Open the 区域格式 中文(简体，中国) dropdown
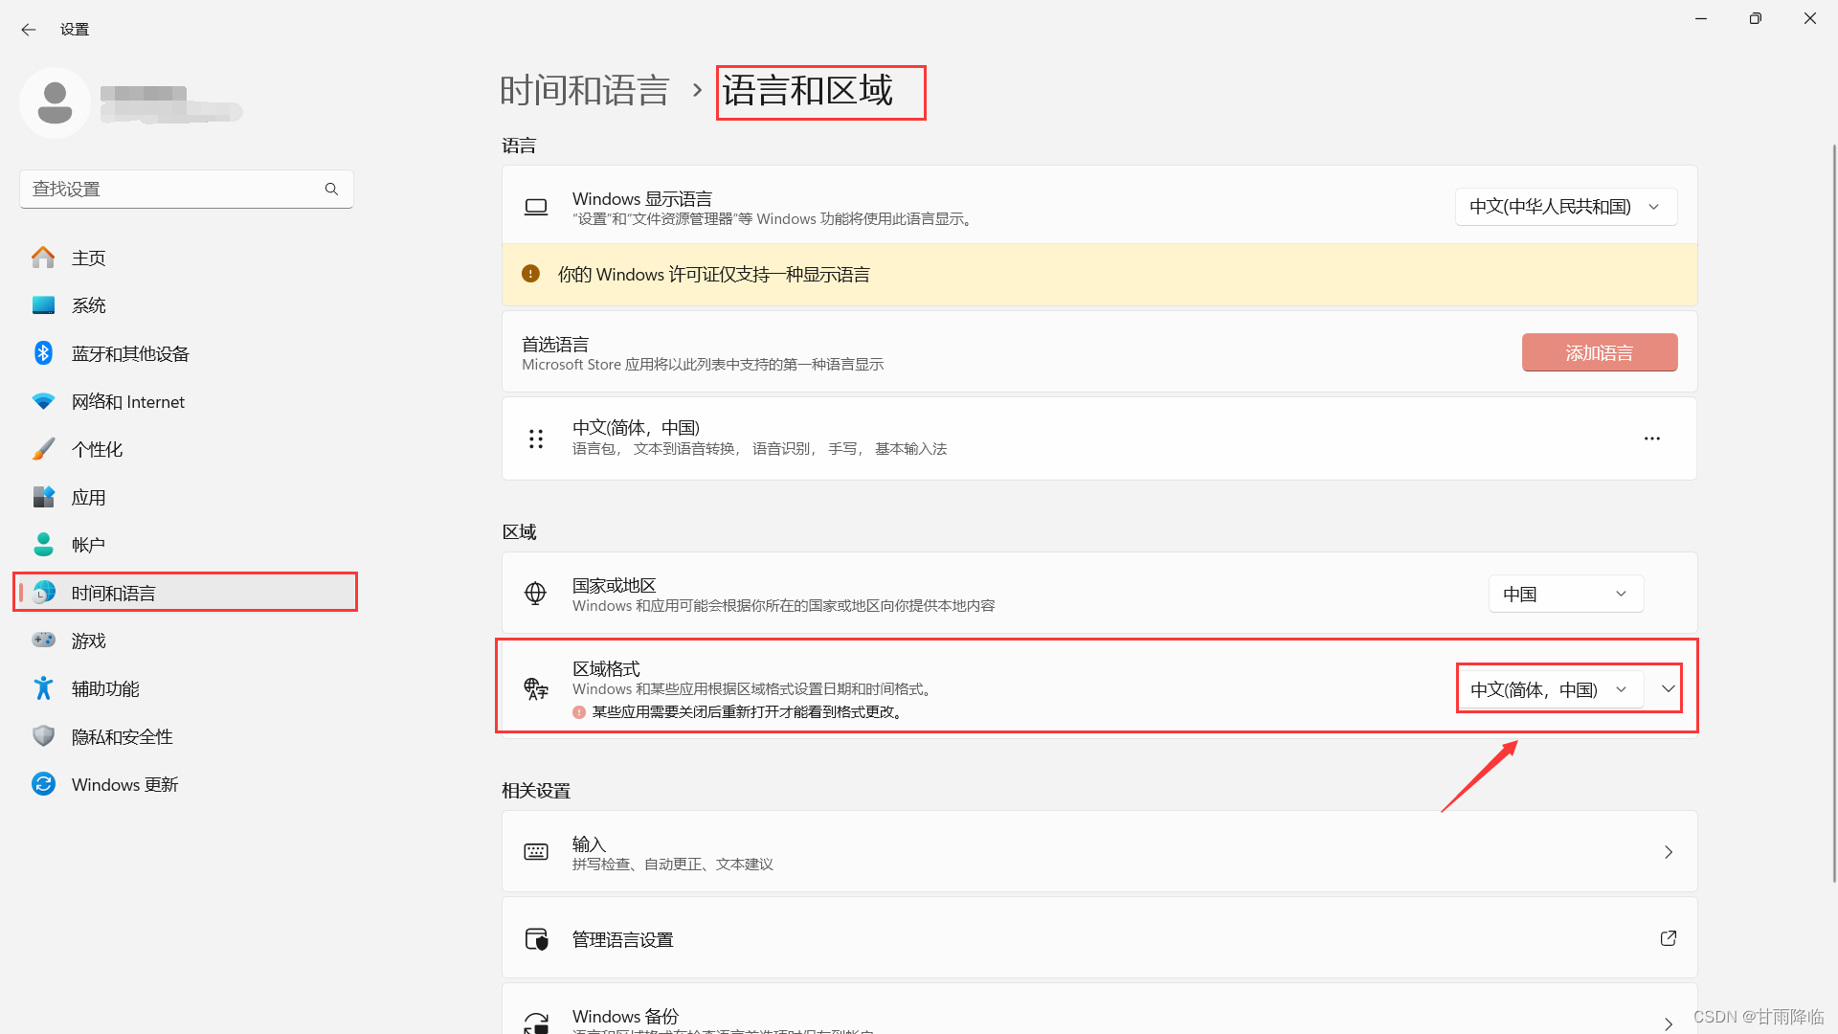 click(1551, 689)
